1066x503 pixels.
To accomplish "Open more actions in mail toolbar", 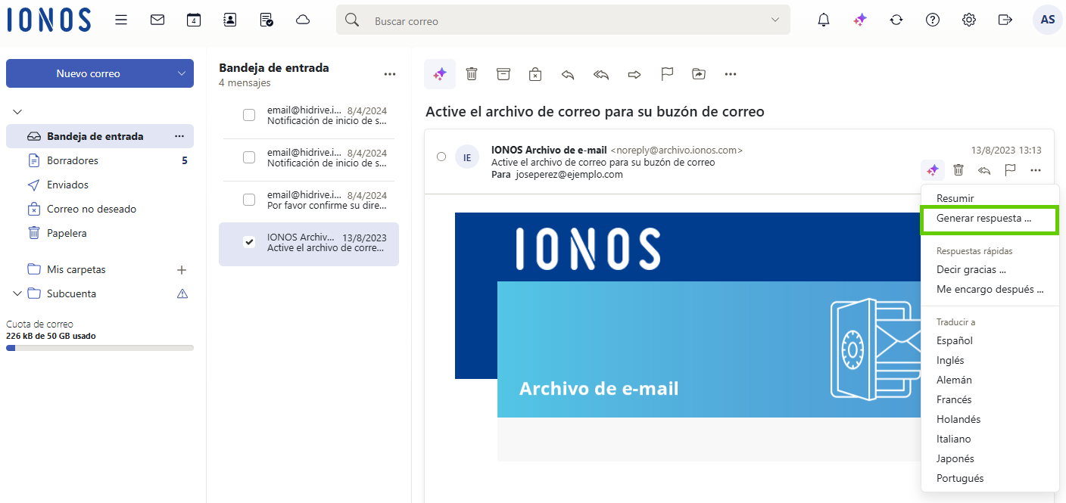I will point(731,74).
